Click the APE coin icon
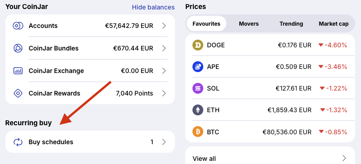The width and height of the screenshot is (361, 164). click(198, 67)
